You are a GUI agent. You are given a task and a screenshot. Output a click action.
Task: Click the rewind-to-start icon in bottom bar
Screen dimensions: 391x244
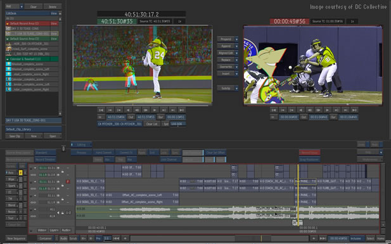coord(116,238)
